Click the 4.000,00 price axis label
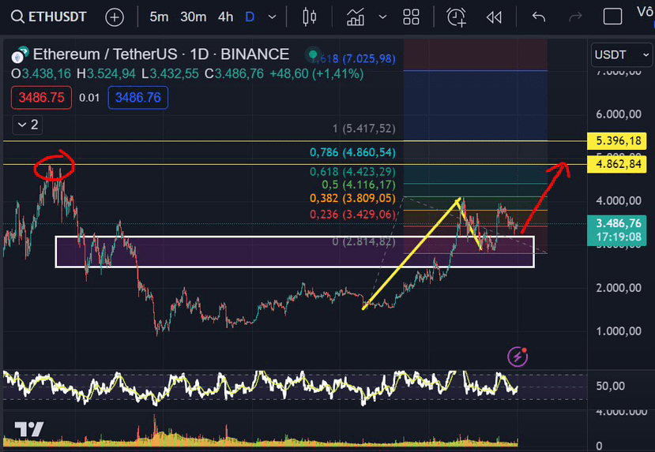 pyautogui.click(x=619, y=201)
